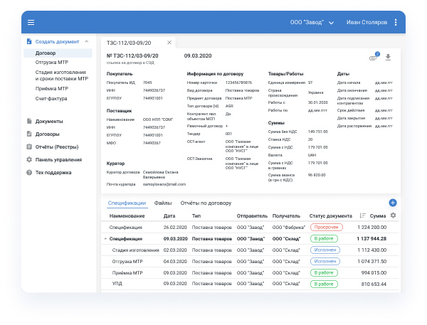Open Спецификация row dated 26.02.2020
The width and height of the screenshot is (427, 325).
250,228
